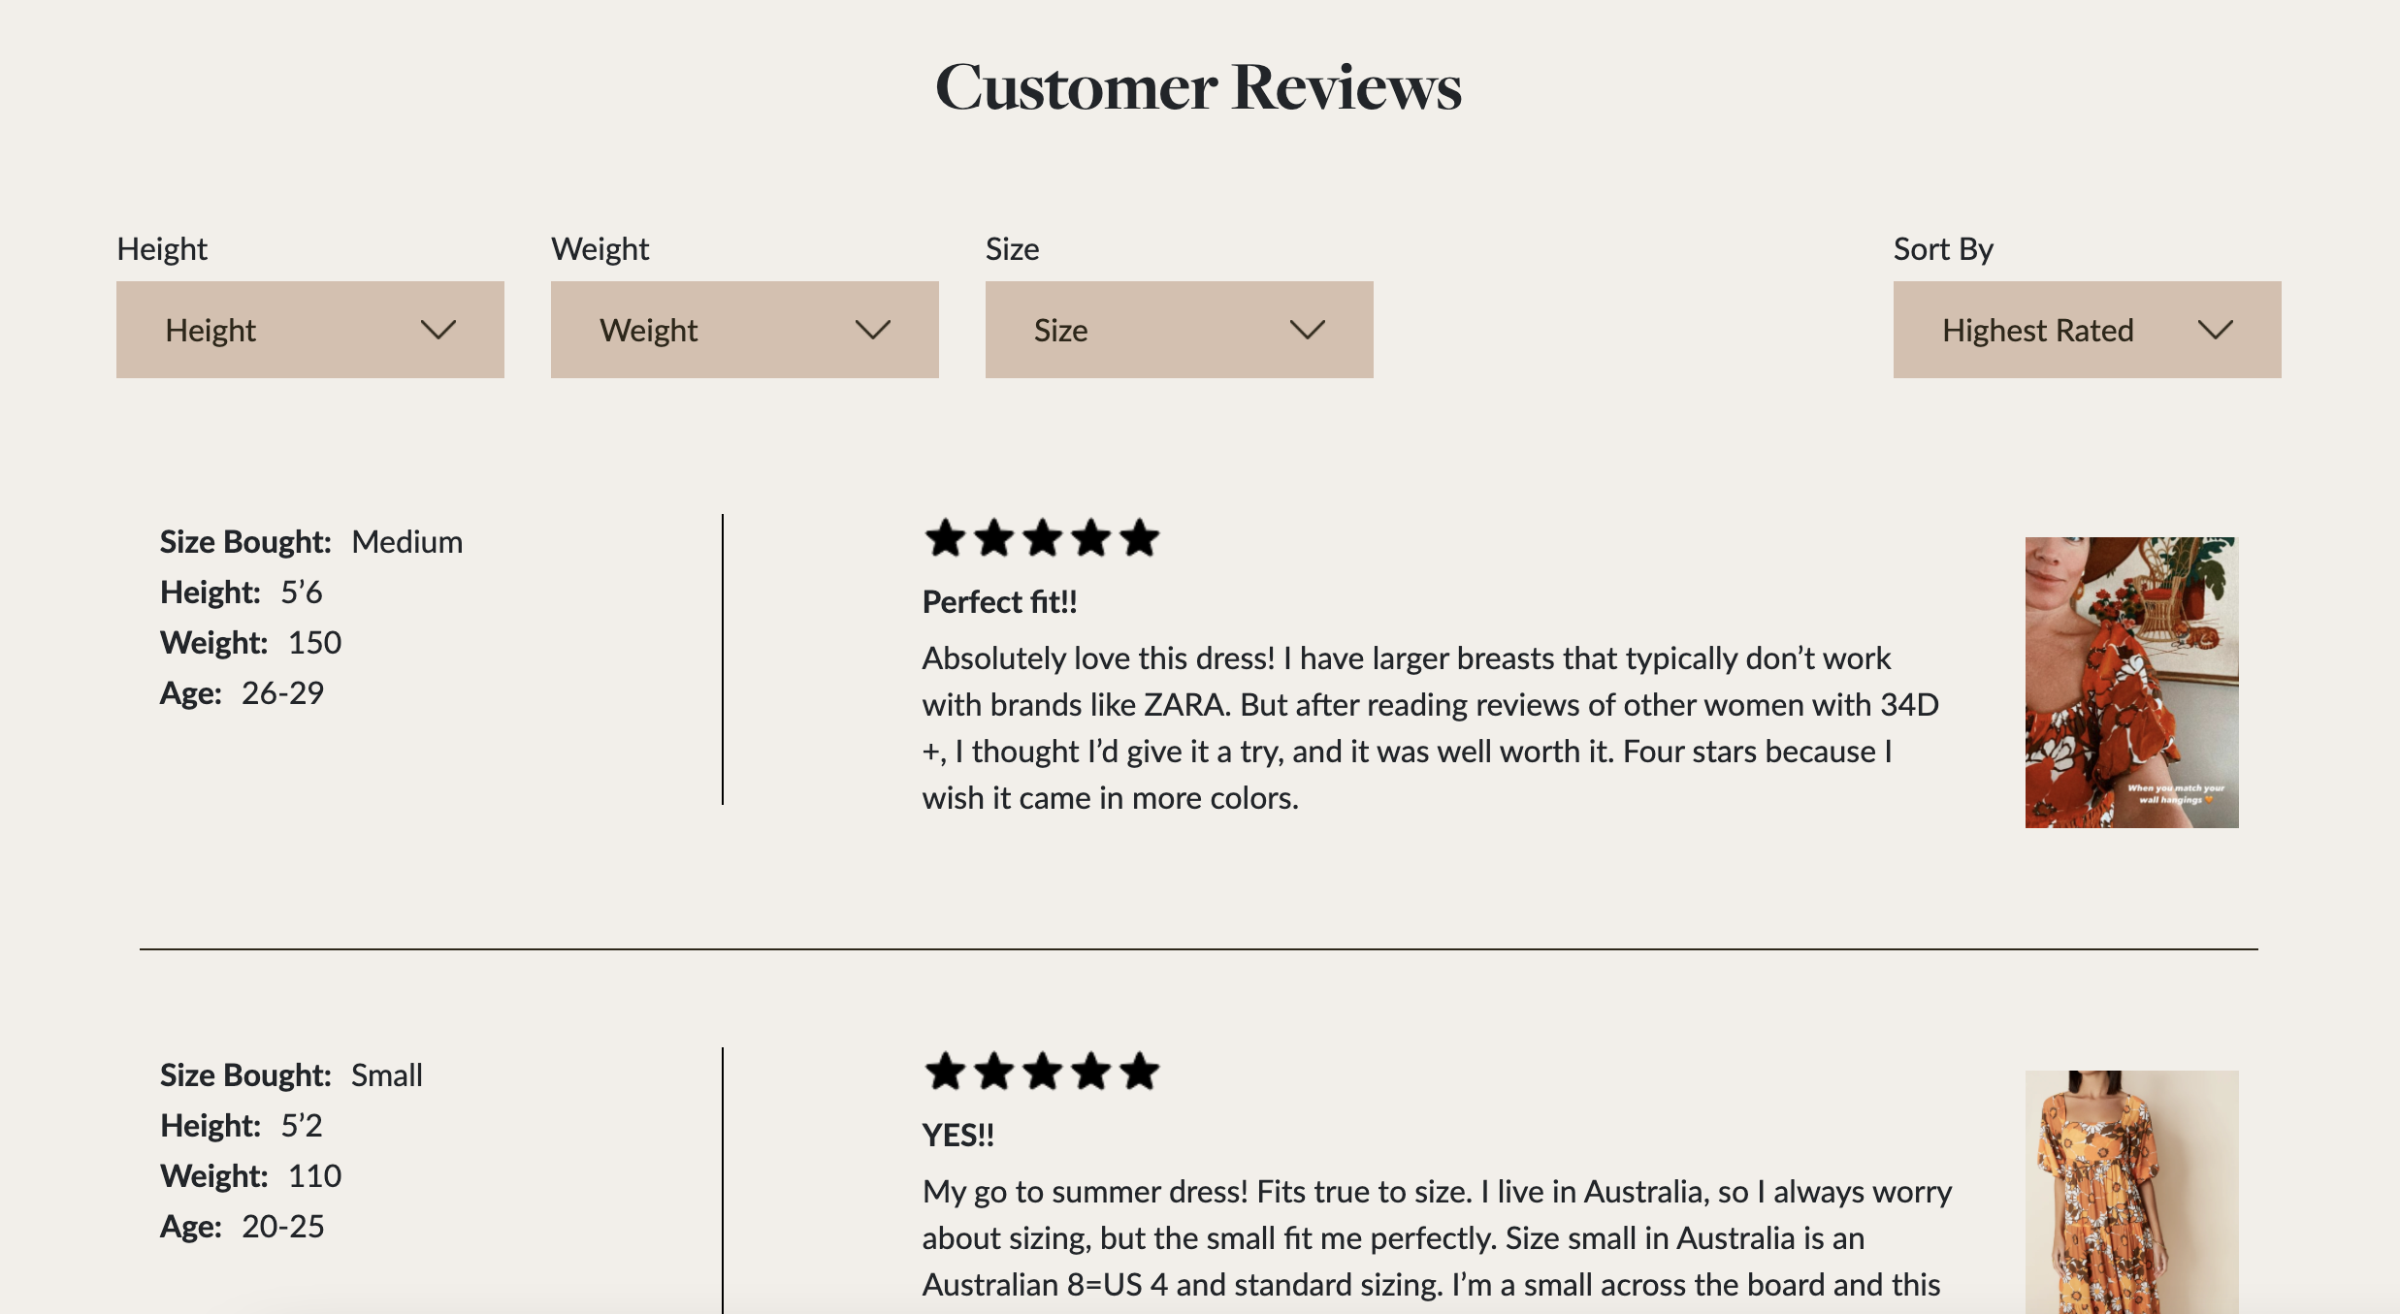The image size is (2400, 1314).
Task: Click first star of YES!! review
Action: (945, 1072)
